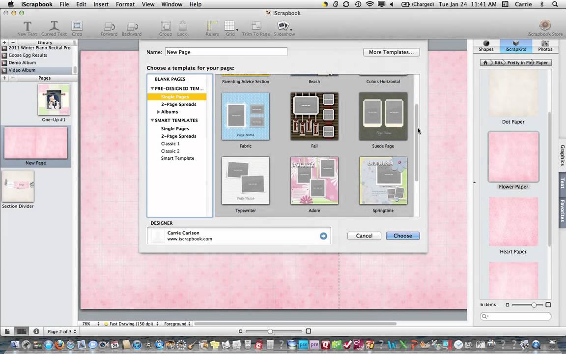
Task: Click the Forward toolbar icon
Action: click(109, 27)
